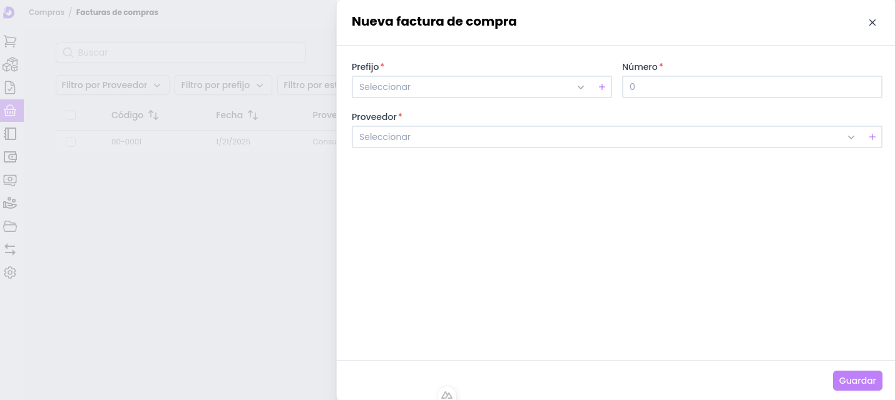This screenshot has width=895, height=400.
Task: Open Filtro por Proveedor dropdown
Action: click(112, 85)
